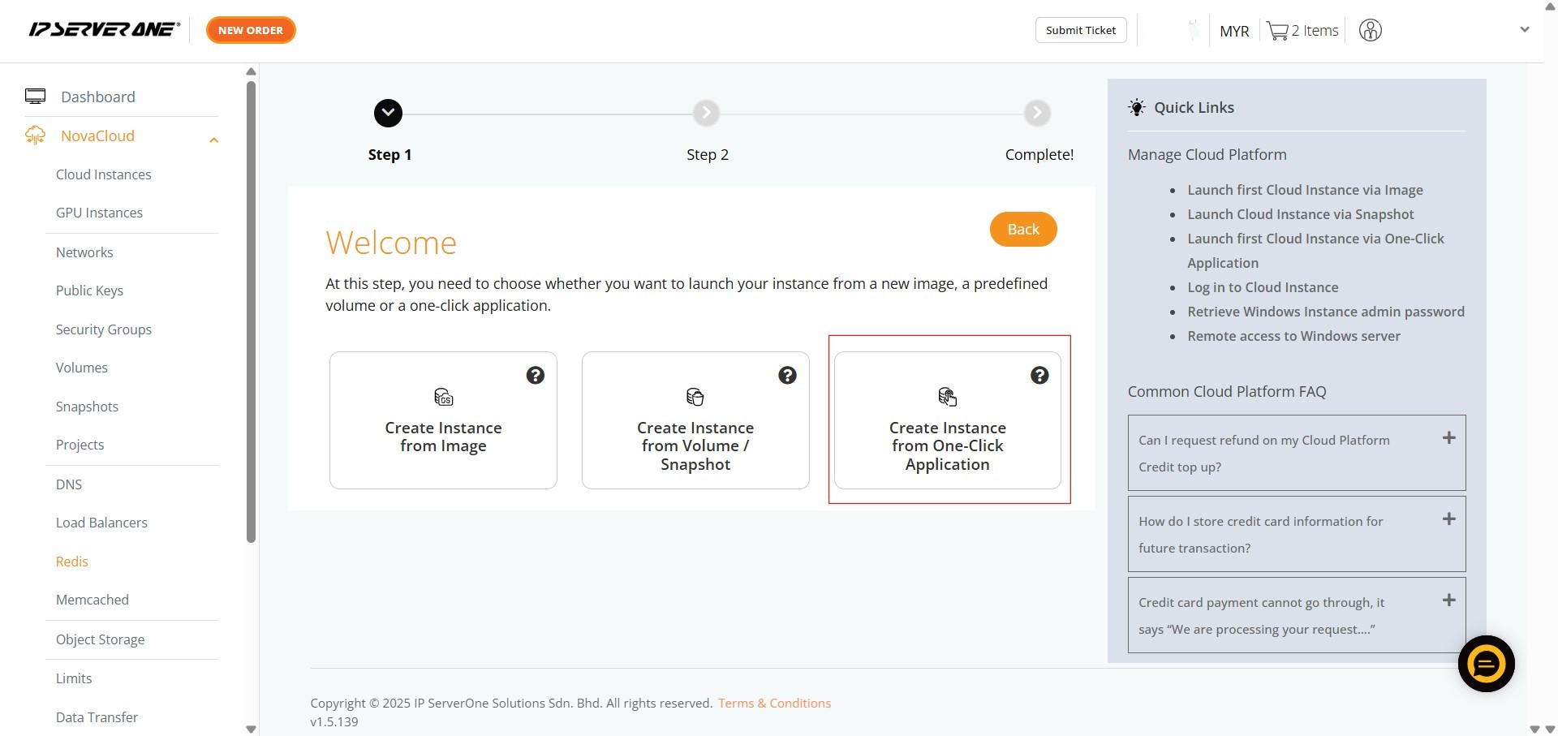Collapse the NovaCloud sidebar section
1558x736 pixels.
click(213, 140)
